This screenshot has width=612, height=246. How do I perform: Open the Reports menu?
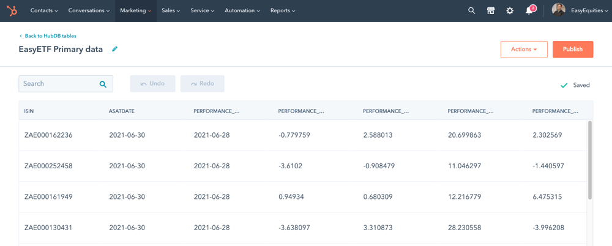(283, 11)
